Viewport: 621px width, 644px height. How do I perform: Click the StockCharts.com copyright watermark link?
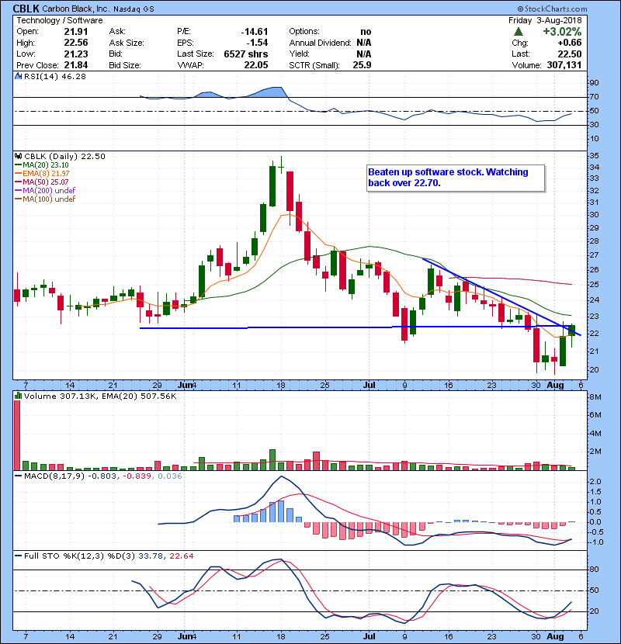tap(552, 9)
